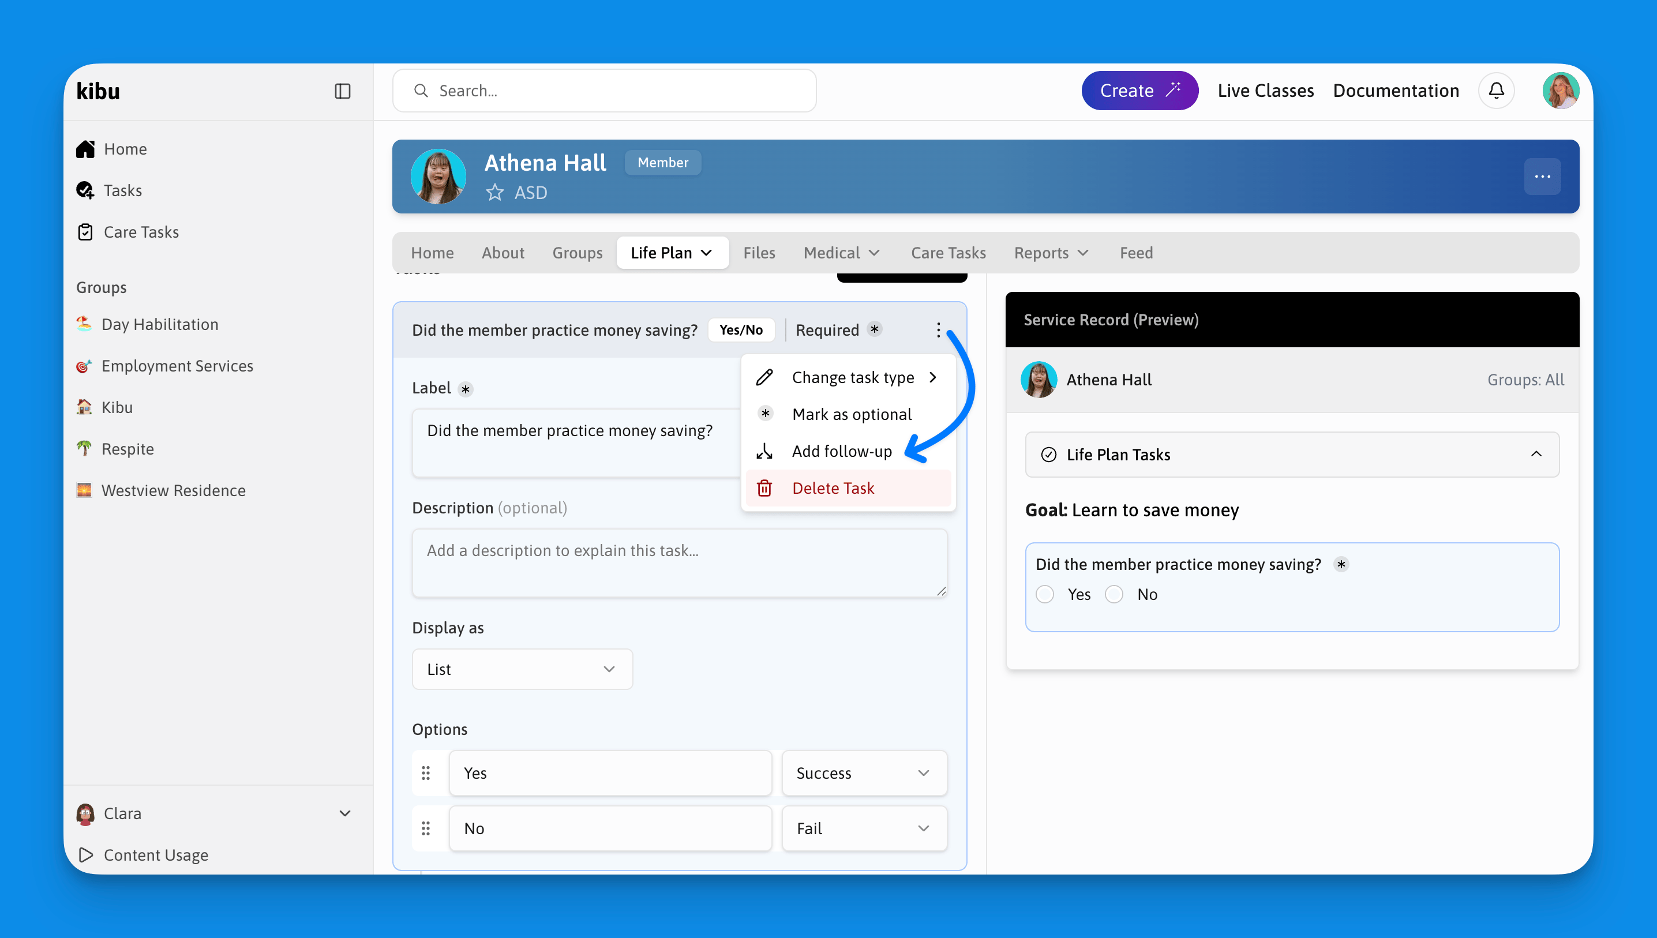Click Athena Hall's header profile photo
1657x938 pixels.
coord(438,177)
